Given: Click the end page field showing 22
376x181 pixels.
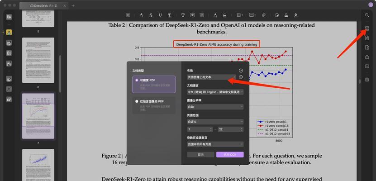Looking at the screenshot, I should (x=231, y=129).
